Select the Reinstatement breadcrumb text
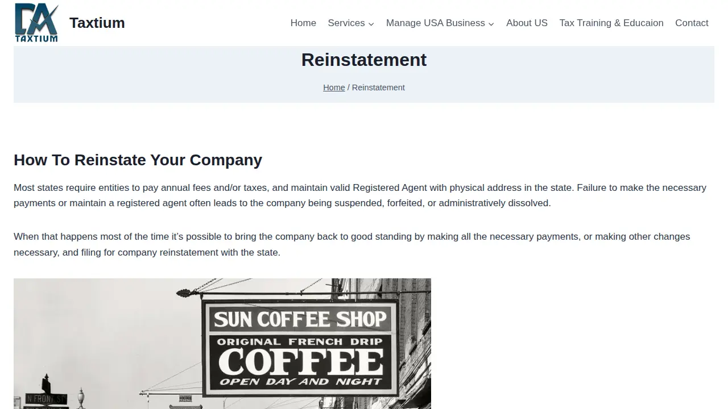The height and width of the screenshot is (409, 728). 378,87
